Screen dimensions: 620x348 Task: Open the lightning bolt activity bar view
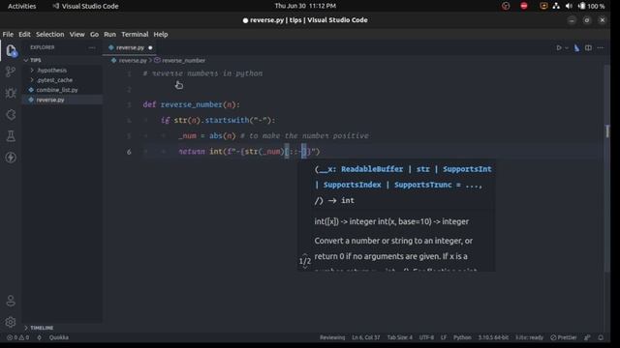(x=11, y=158)
